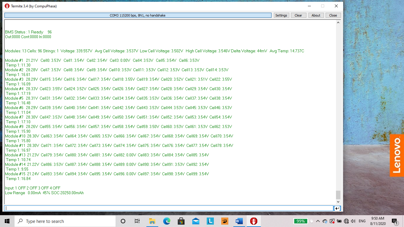Open the volume control in system tray
Viewport: 404px width, 227px height.
tap(353, 221)
